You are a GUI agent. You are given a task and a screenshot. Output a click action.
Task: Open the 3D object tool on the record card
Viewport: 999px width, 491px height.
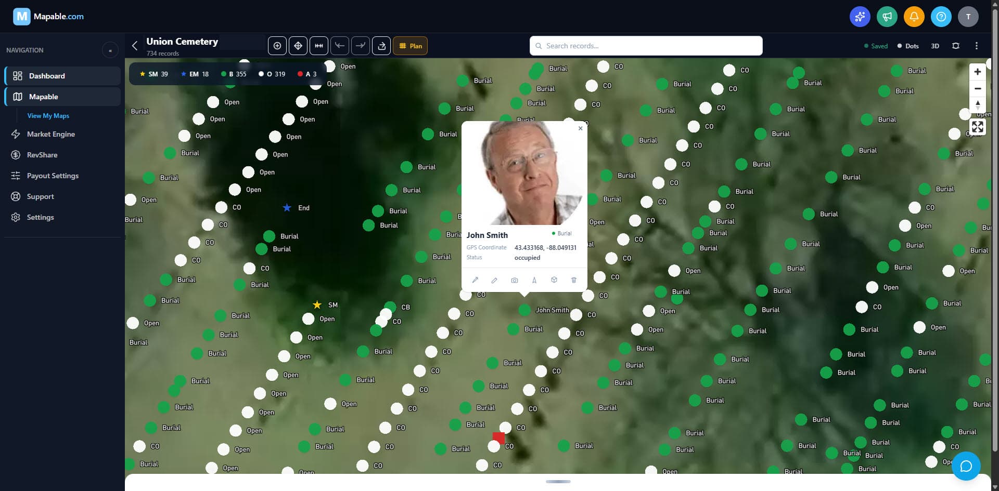554,280
